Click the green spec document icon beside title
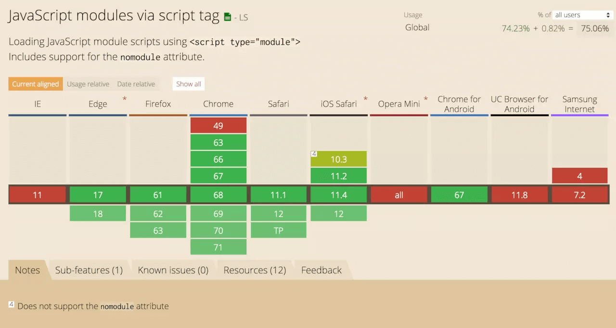 228,17
